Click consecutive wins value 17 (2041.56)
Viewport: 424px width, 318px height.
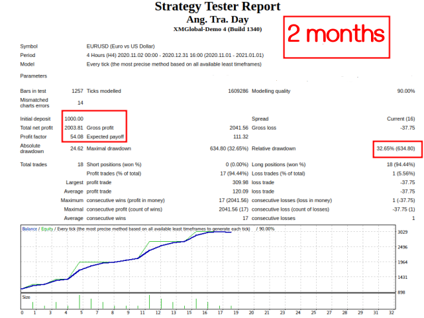(234, 200)
